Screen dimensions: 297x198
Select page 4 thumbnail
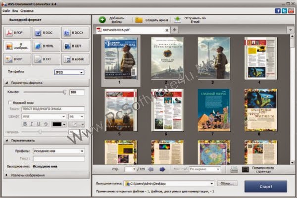(x=261, y=58)
